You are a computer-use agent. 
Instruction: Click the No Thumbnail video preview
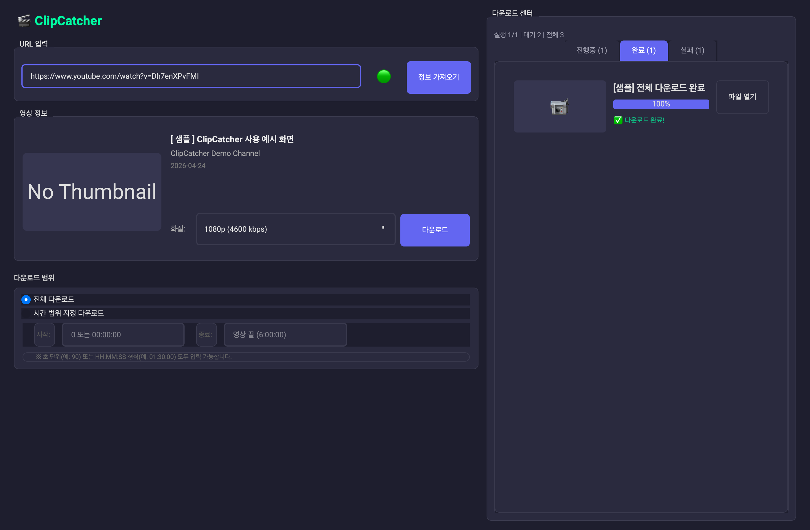(92, 192)
